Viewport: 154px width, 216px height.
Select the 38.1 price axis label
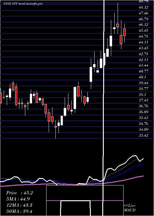click(x=142, y=95)
